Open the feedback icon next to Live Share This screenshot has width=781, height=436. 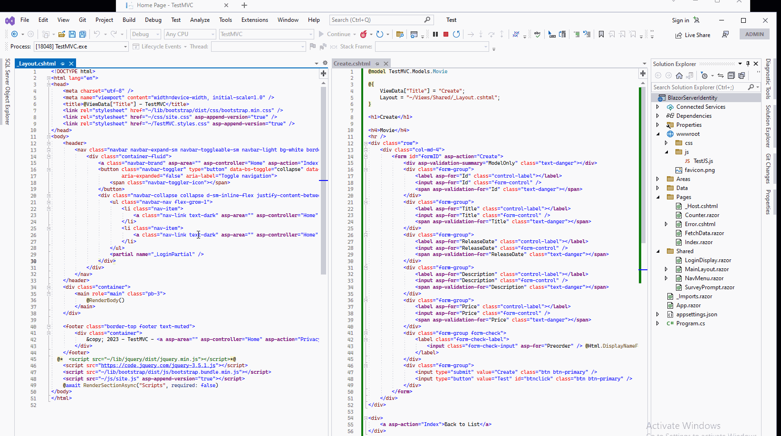(725, 34)
